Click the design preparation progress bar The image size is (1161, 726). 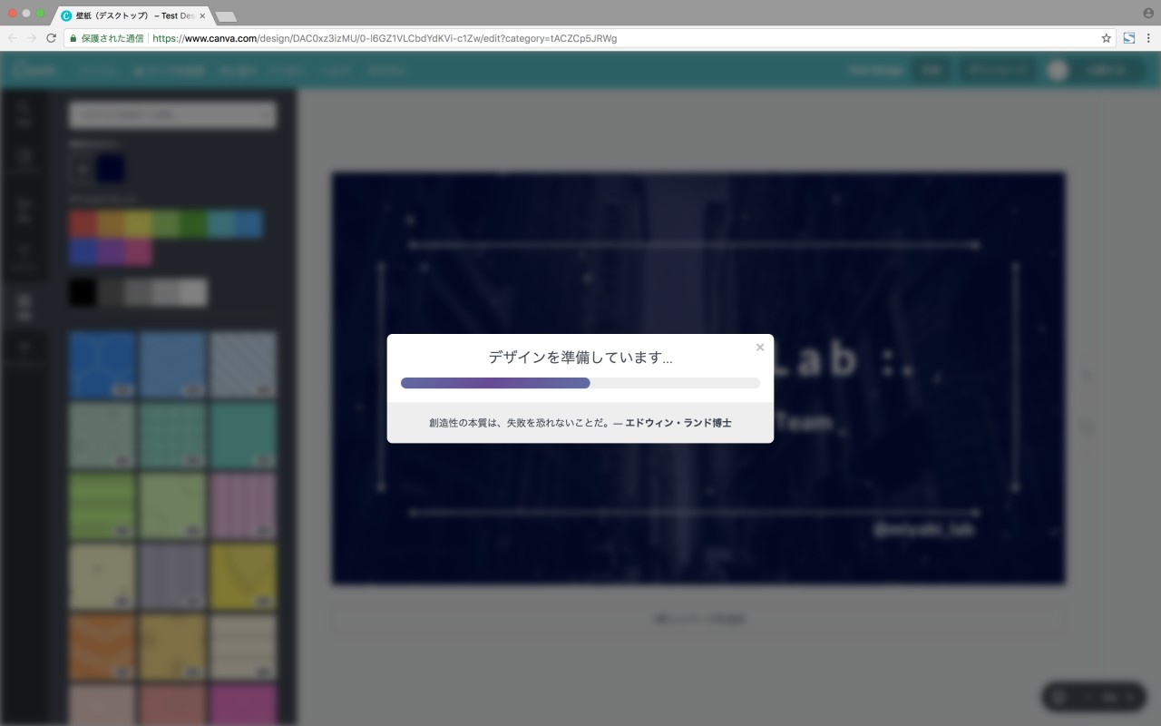[x=580, y=383]
